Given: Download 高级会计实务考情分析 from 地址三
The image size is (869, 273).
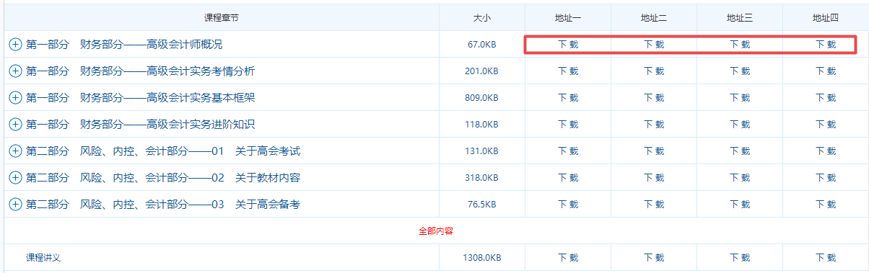Looking at the screenshot, I should 740,71.
